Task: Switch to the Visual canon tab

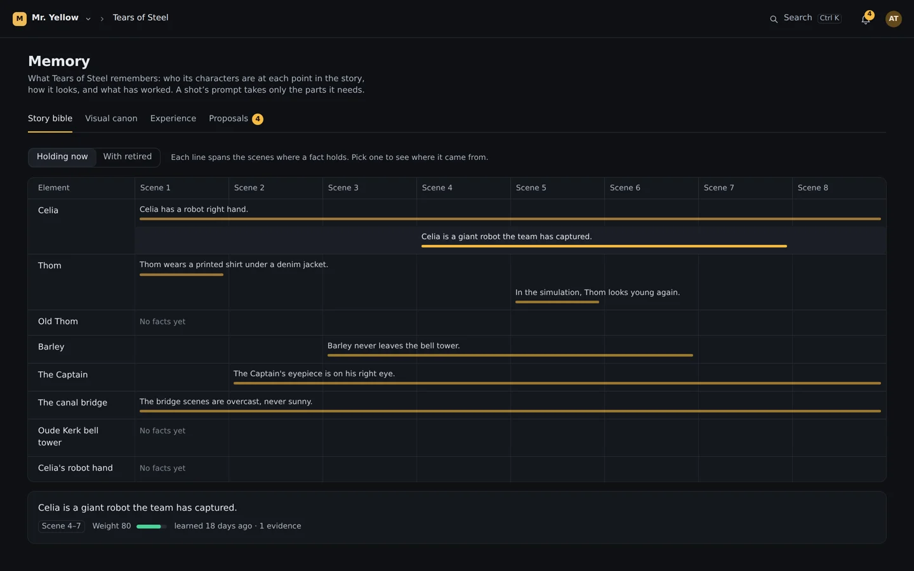Action: tap(111, 119)
